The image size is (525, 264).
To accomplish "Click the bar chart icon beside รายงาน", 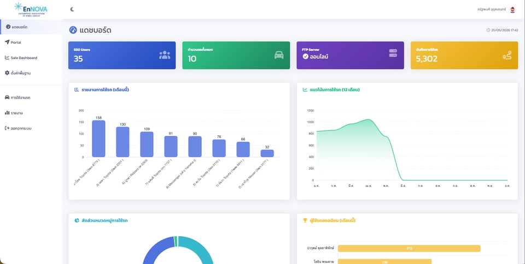I will [x=7, y=112].
